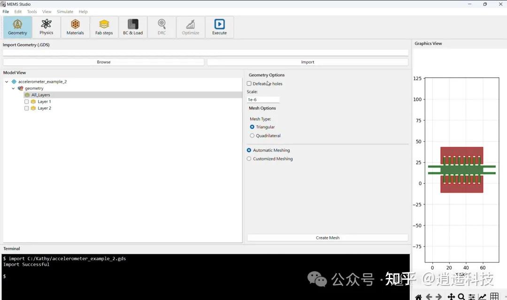The image size is (507, 300).
Task: Click the Browse button to pick a GDS file
Action: coord(103,61)
